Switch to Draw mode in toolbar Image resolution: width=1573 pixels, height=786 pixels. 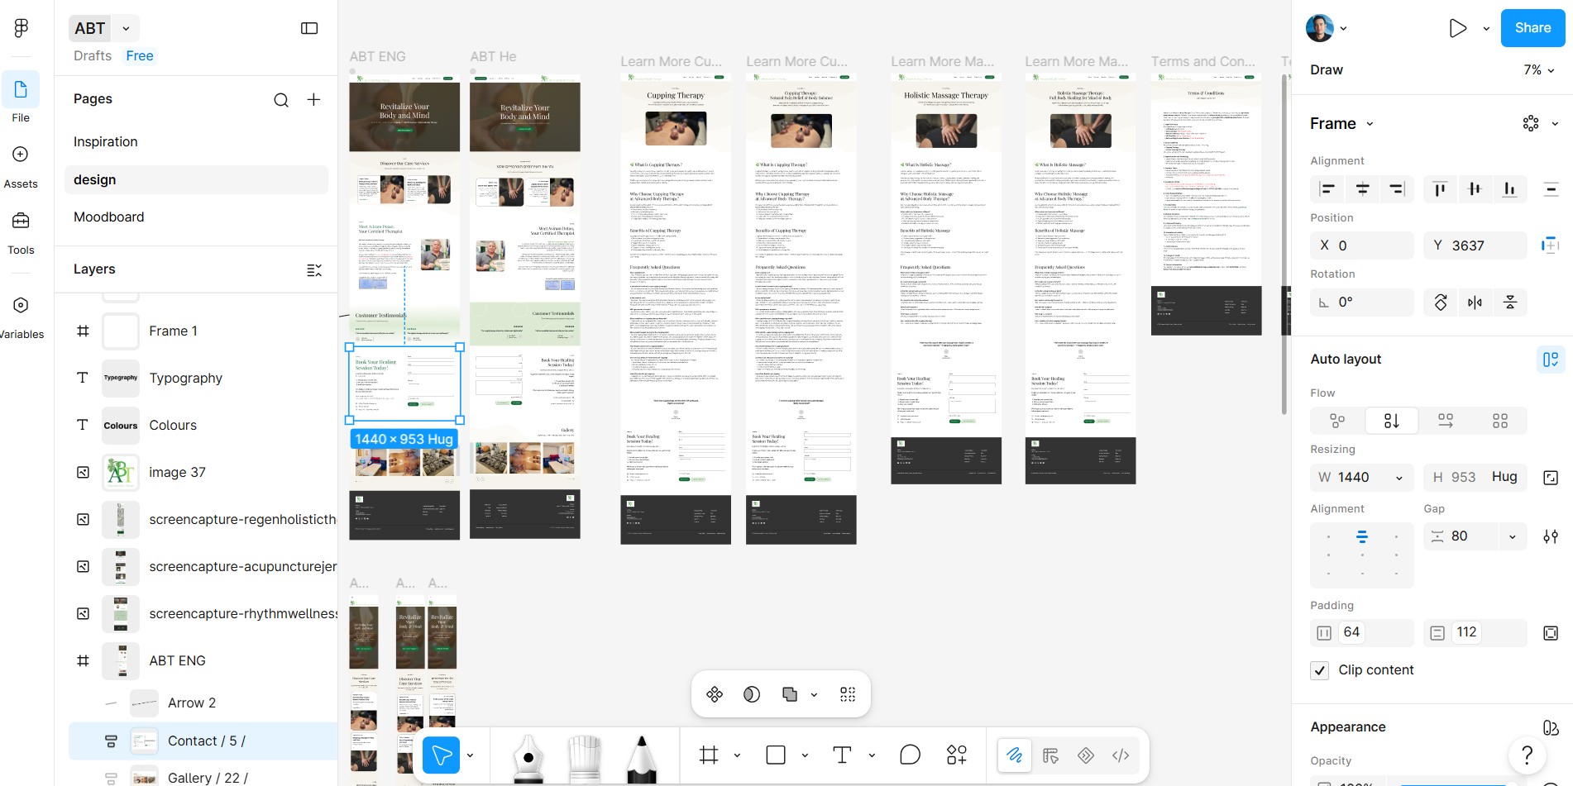1014,755
